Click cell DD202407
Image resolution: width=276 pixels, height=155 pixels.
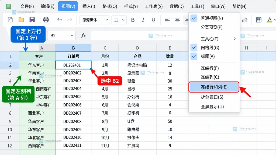(73, 113)
